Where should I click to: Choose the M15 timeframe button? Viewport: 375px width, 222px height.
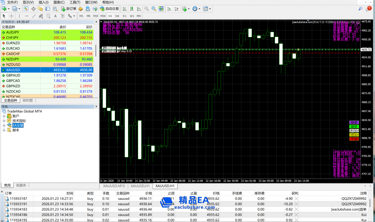96,16
